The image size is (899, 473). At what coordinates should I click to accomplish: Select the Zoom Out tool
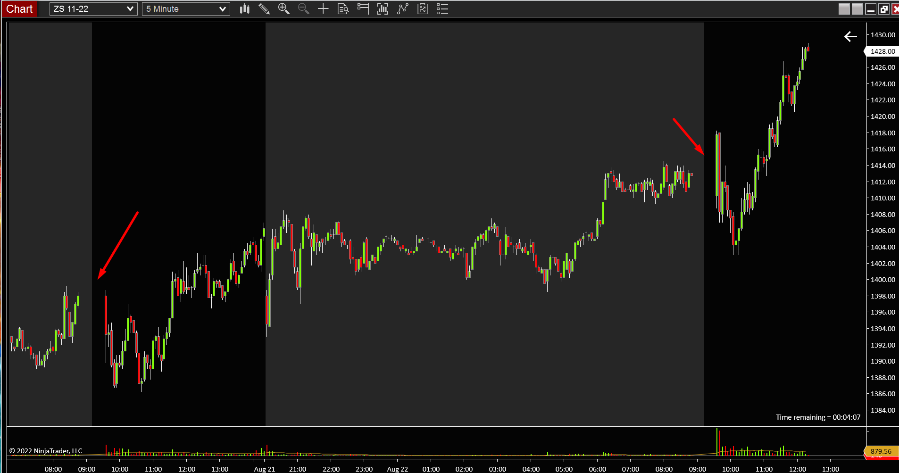303,8
